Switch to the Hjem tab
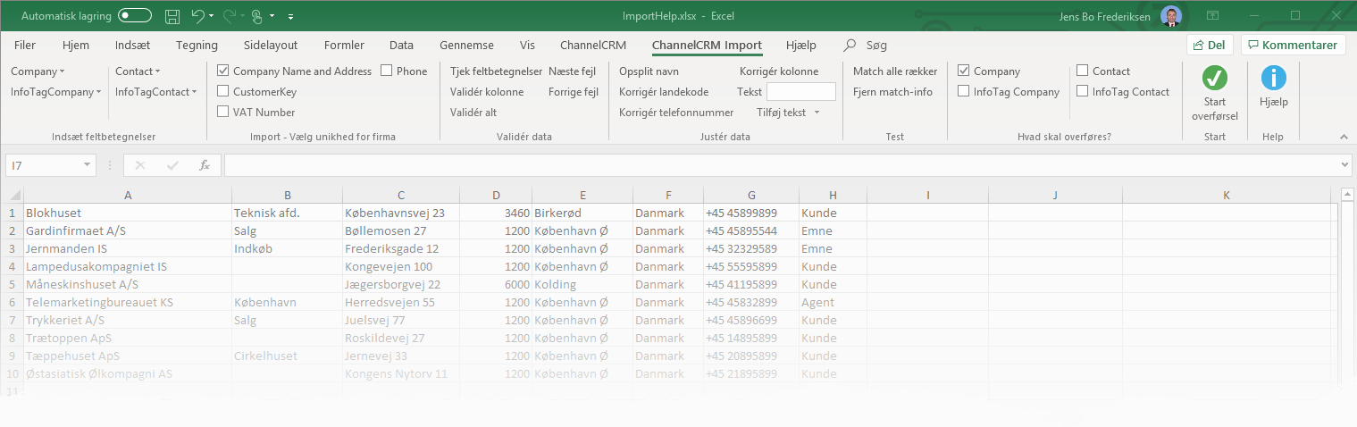 [76, 46]
